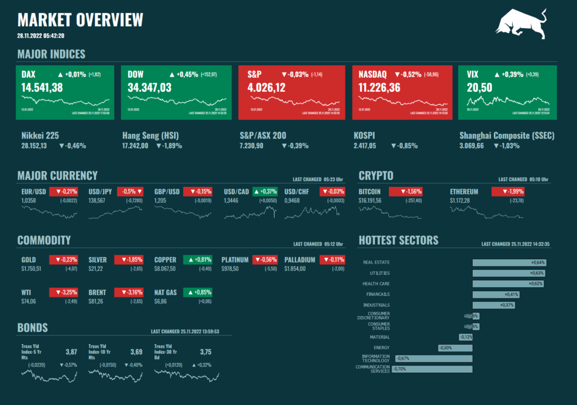Click the S&P/ASX 200 label
Image resolution: width=577 pixels, height=405 pixels.
click(x=263, y=135)
